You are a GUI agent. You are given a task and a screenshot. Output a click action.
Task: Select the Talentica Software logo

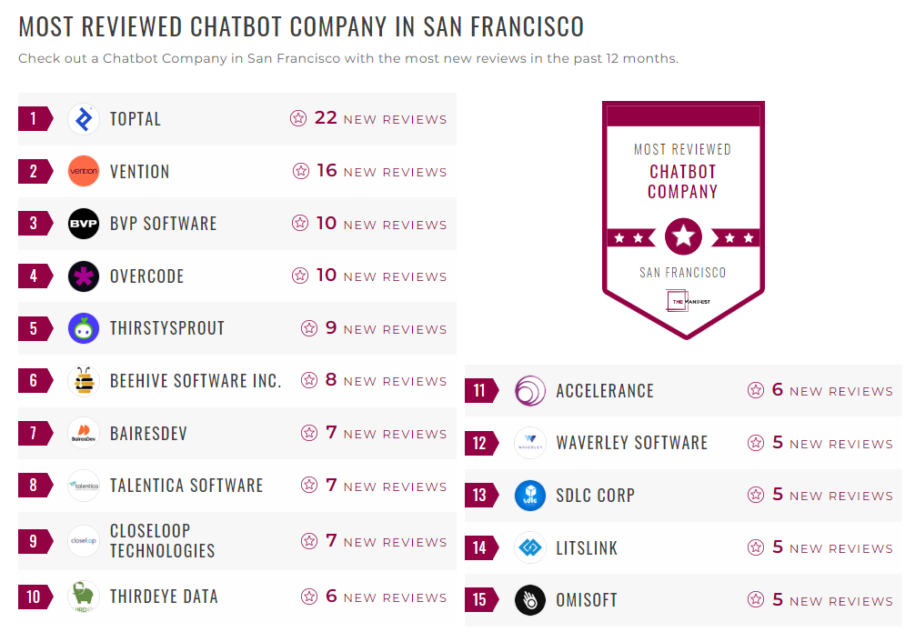83,485
